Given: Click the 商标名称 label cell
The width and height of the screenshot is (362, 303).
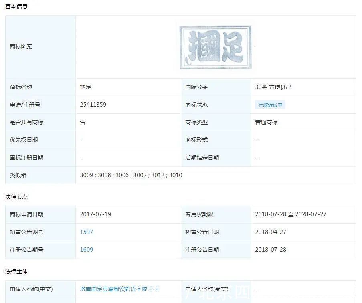Looking at the screenshot, I should point(40,87).
